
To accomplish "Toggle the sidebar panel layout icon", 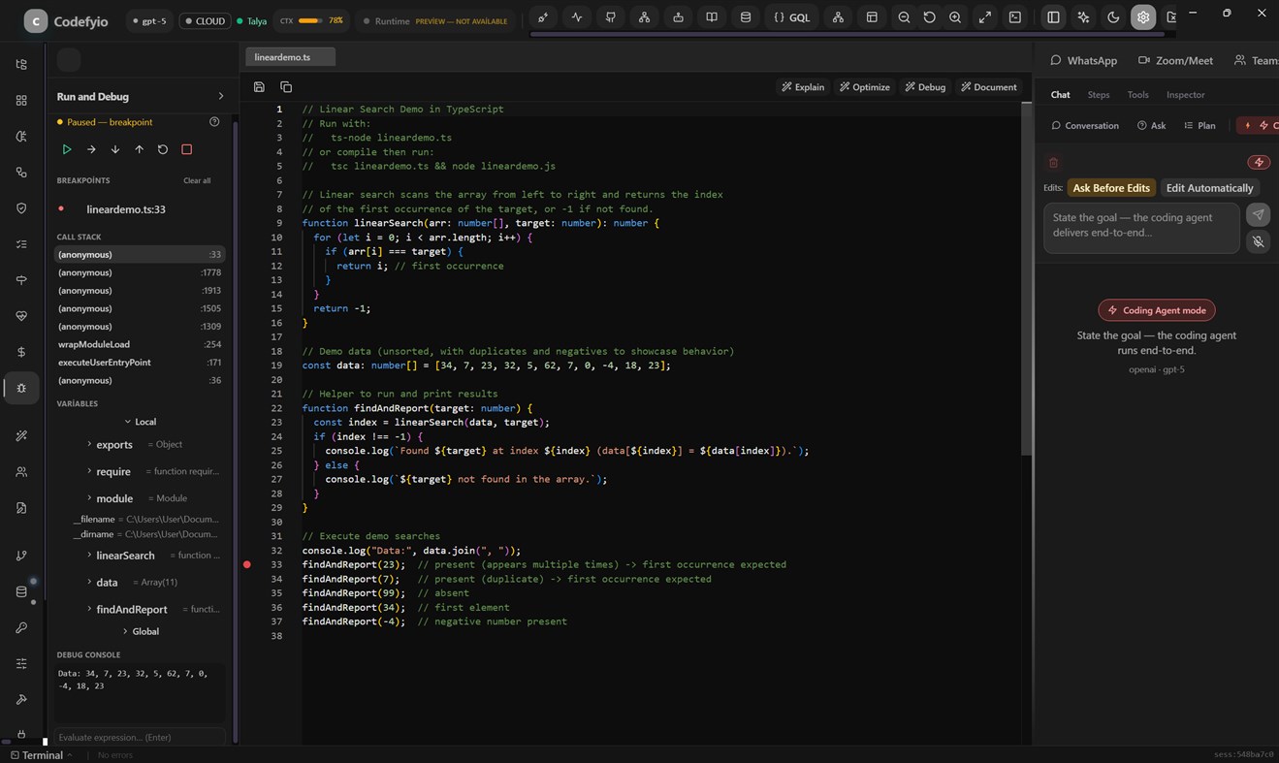I will (1053, 17).
